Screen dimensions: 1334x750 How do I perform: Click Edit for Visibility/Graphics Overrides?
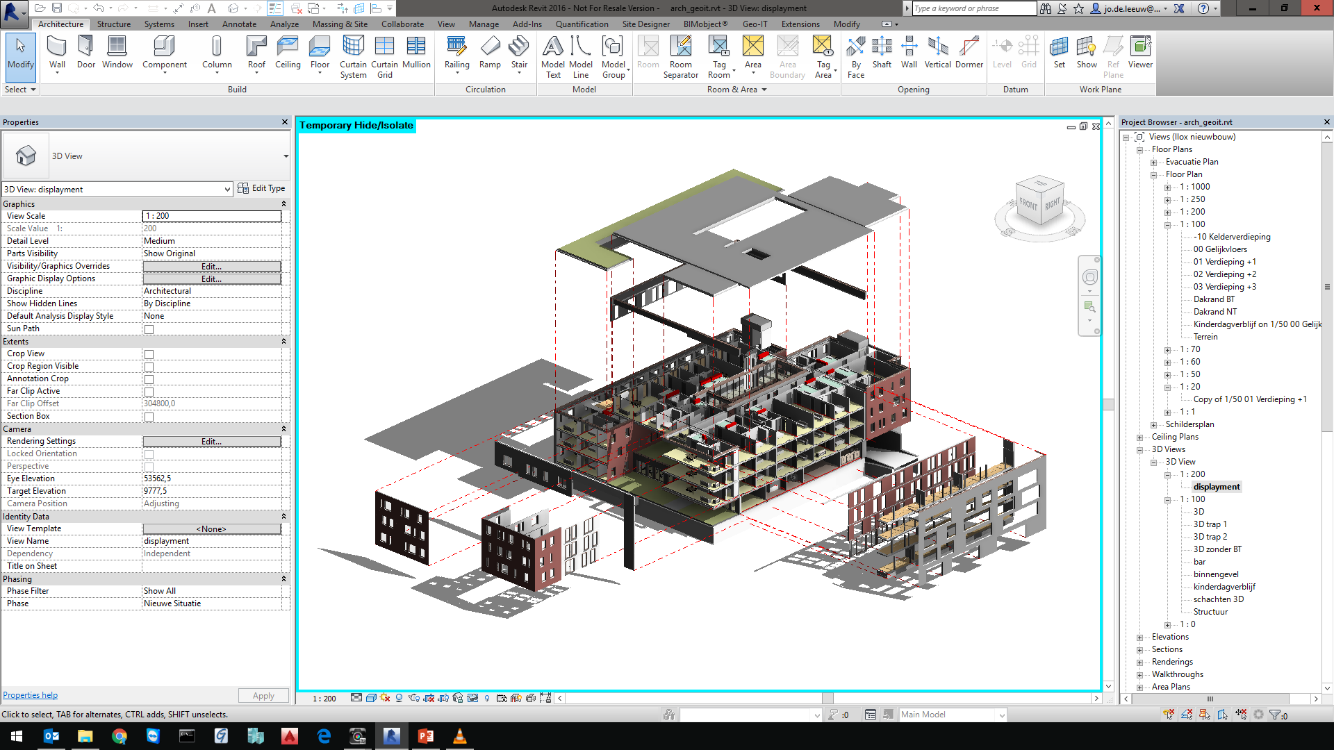pyautogui.click(x=212, y=267)
